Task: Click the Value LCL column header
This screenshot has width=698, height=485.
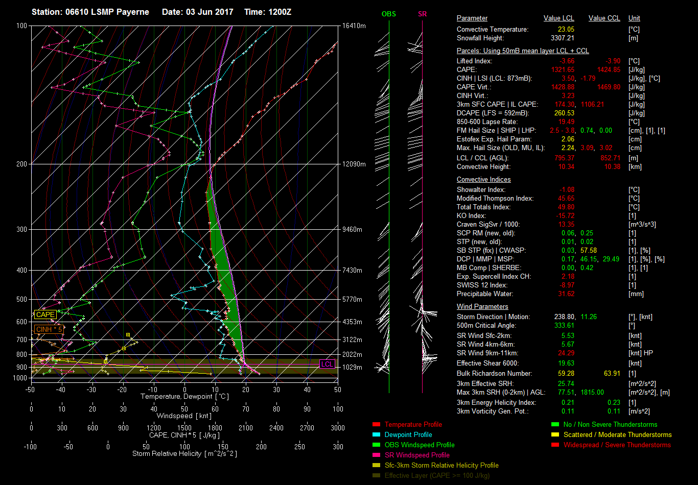Action: [x=559, y=18]
